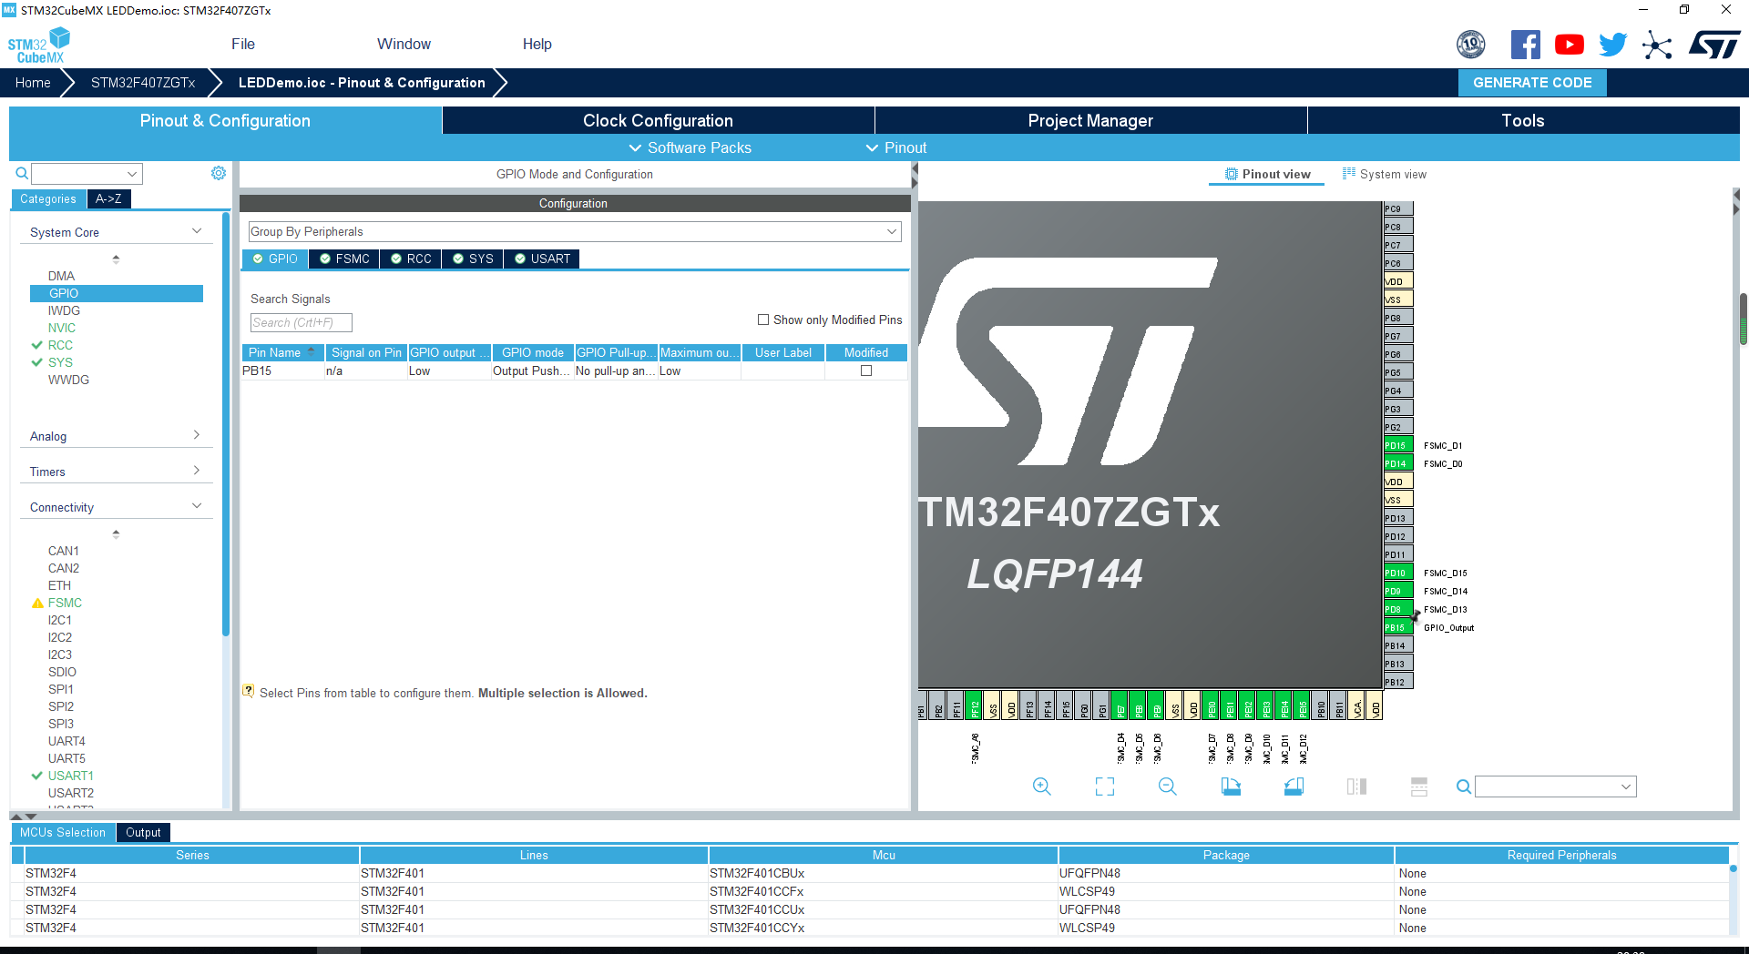Viewport: 1749px width, 954px height.
Task: Open the File menu
Action: coord(243,44)
